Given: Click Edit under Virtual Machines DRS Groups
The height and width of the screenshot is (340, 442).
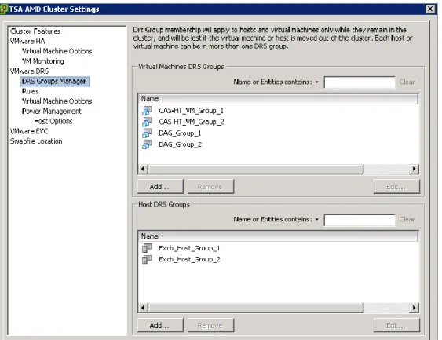Looking at the screenshot, I should pos(396,187).
